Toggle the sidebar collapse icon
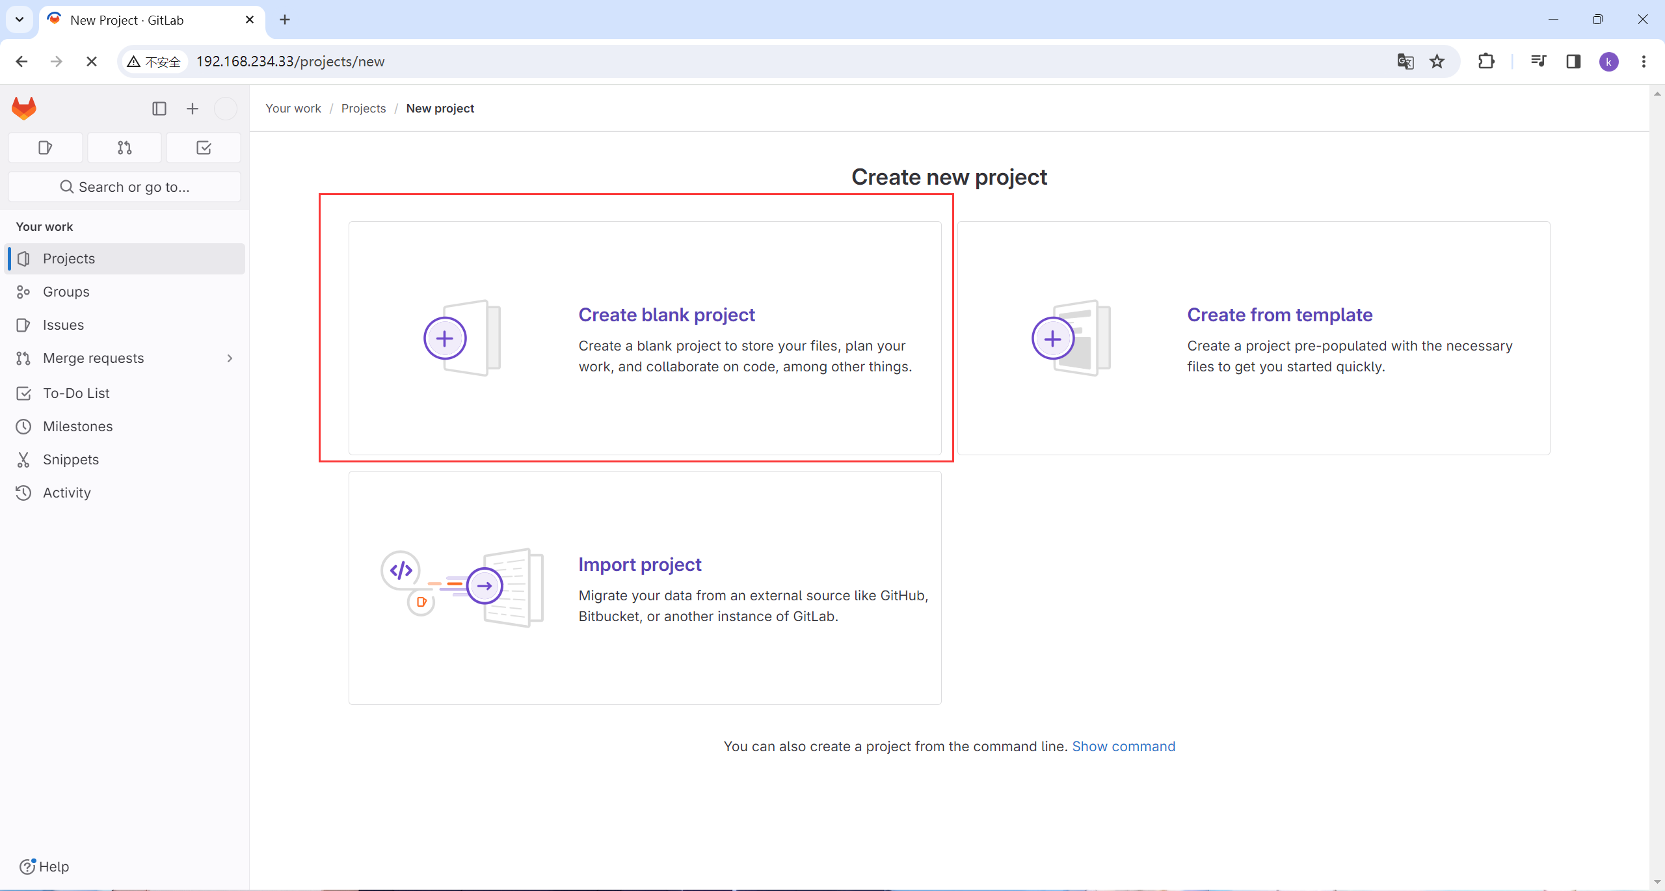 pos(159,109)
